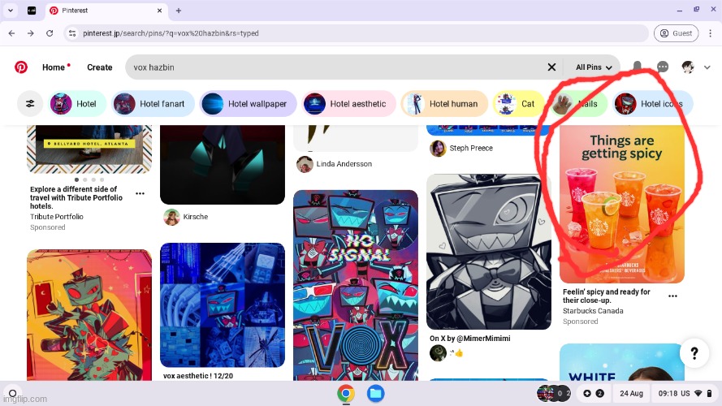This screenshot has width=722, height=406.
Task: Reload the page in the browser
Action: tap(50, 33)
